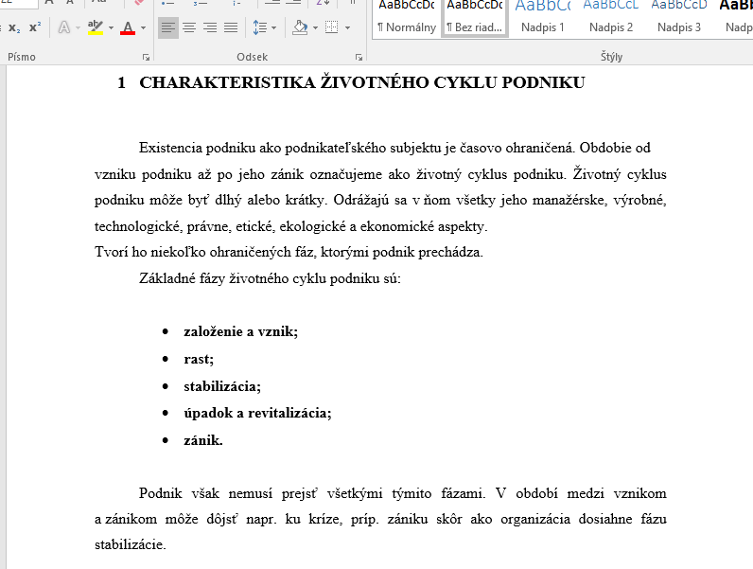
Task: Open the Písmo dialog launcher
Action: [x=144, y=58]
